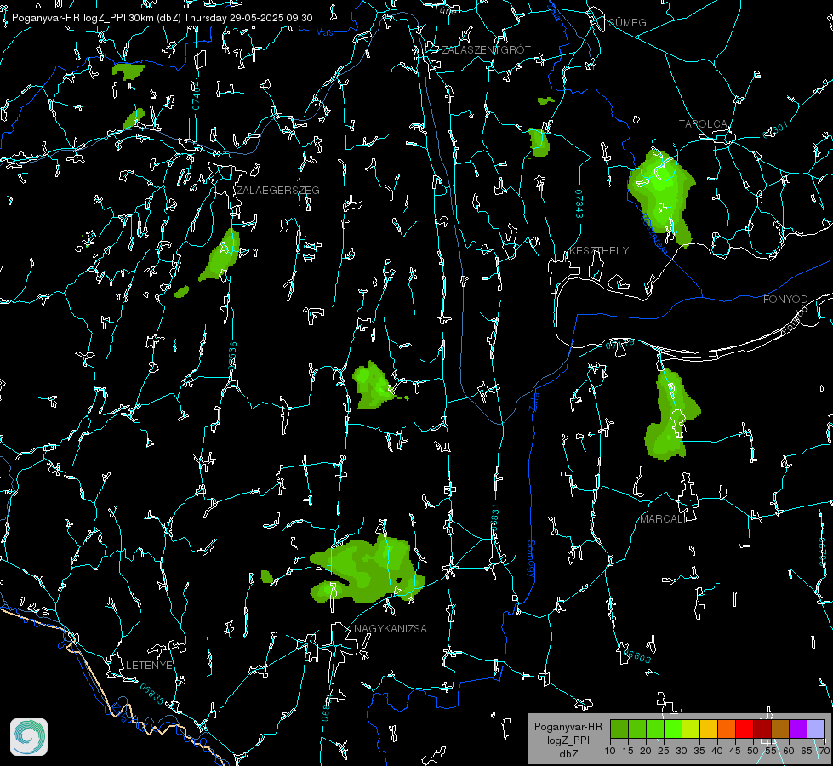Click the Zala river label
This screenshot has height=766, width=833.
click(533, 401)
